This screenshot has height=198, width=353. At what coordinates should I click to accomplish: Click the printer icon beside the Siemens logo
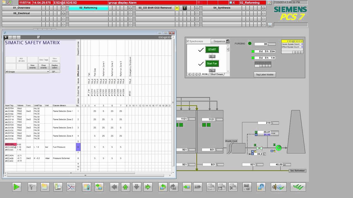(x=270, y=25)
